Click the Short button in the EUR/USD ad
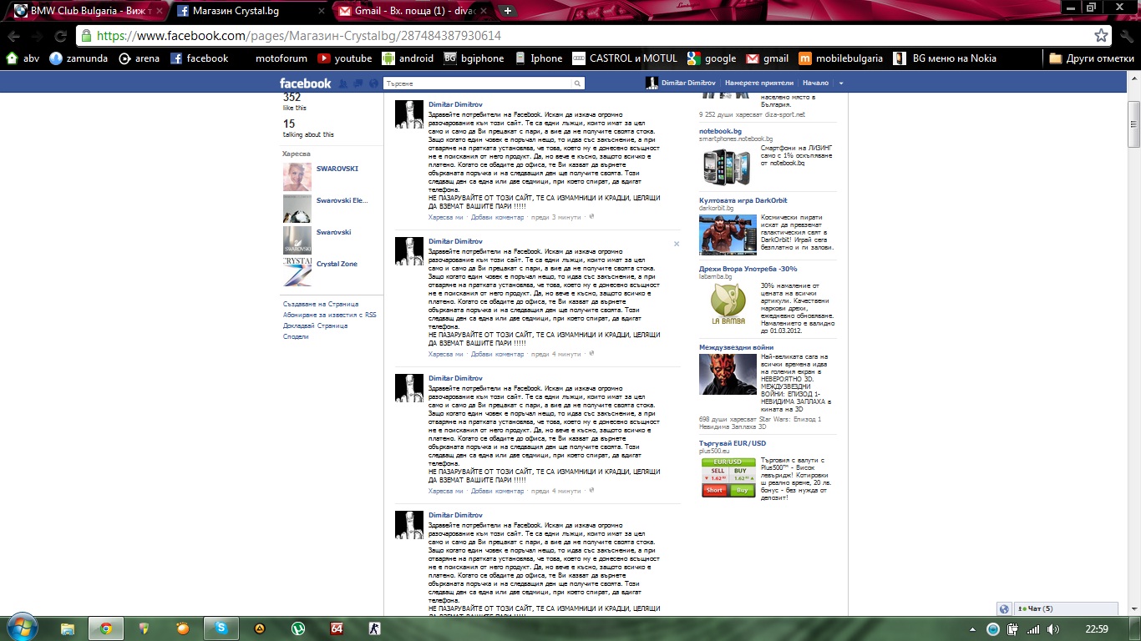1141x641 pixels. (x=714, y=490)
